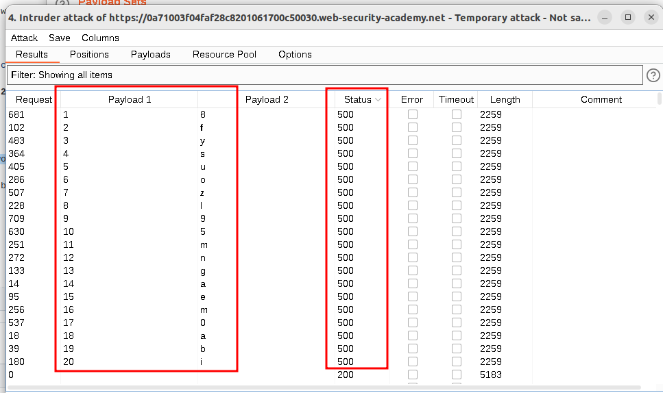Toggle Timeout checkbox for request 180
Viewport: 663px width, 393px height.
(457, 362)
